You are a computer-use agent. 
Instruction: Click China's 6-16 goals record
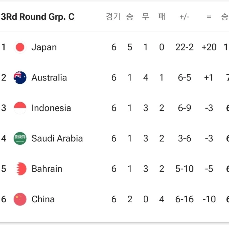click(x=184, y=199)
